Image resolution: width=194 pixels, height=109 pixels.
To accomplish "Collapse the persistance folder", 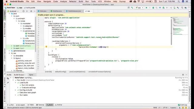I will 21,31.
